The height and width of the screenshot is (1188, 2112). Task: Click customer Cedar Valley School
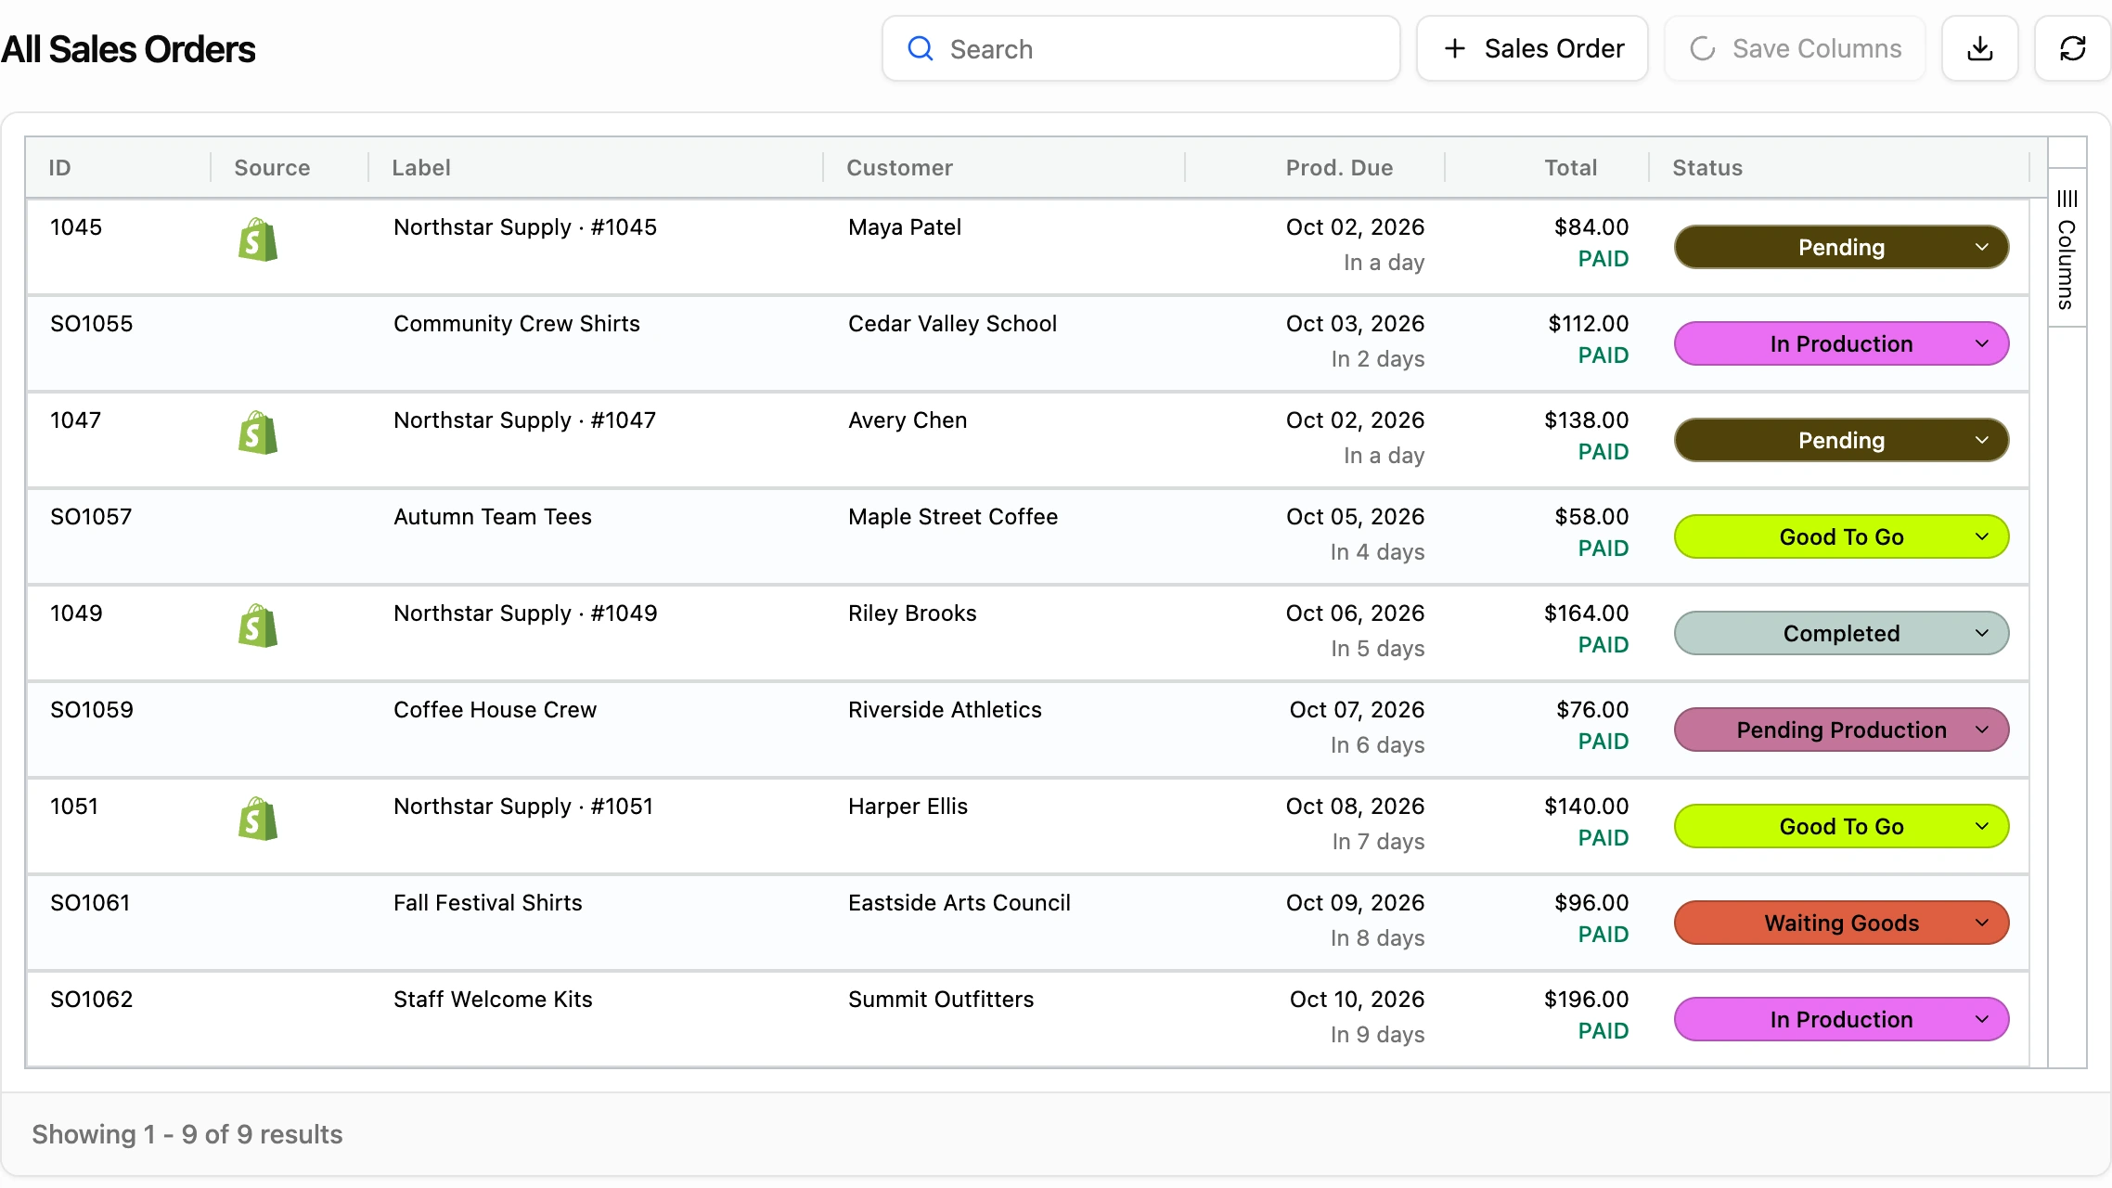point(952,323)
